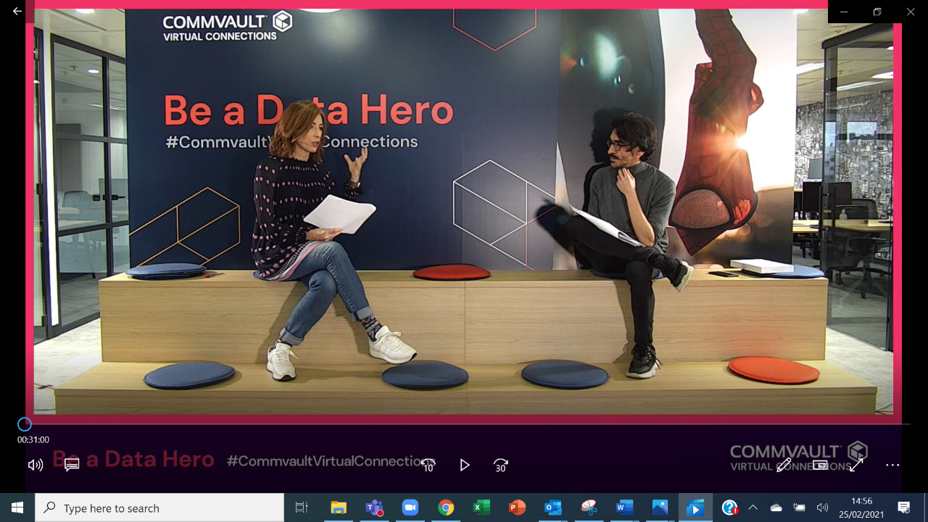
Task: Open Task View from the taskbar
Action: pyautogui.click(x=302, y=508)
